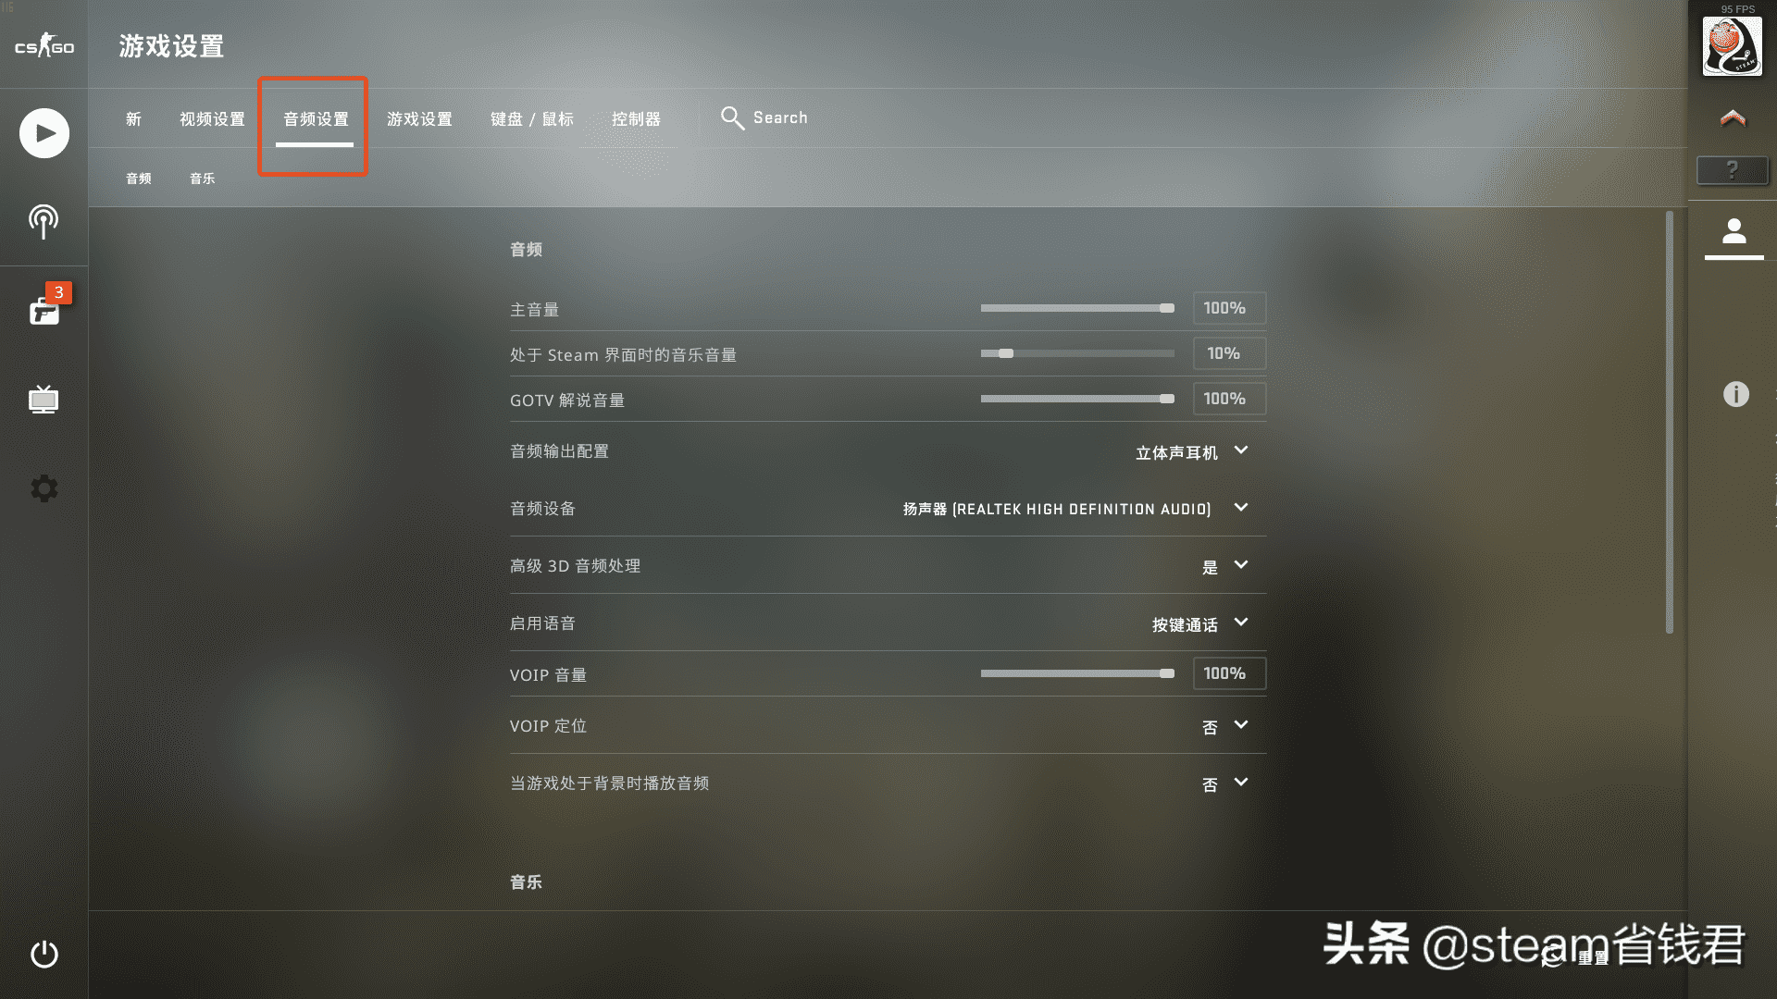The height and width of the screenshot is (999, 1777).
Task: Drag the VOIP 音量 volume slider
Action: (x=1167, y=673)
